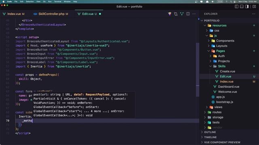This screenshot has width=259, height=145.
Task: Expand the storage folder
Action: pos(205,117)
